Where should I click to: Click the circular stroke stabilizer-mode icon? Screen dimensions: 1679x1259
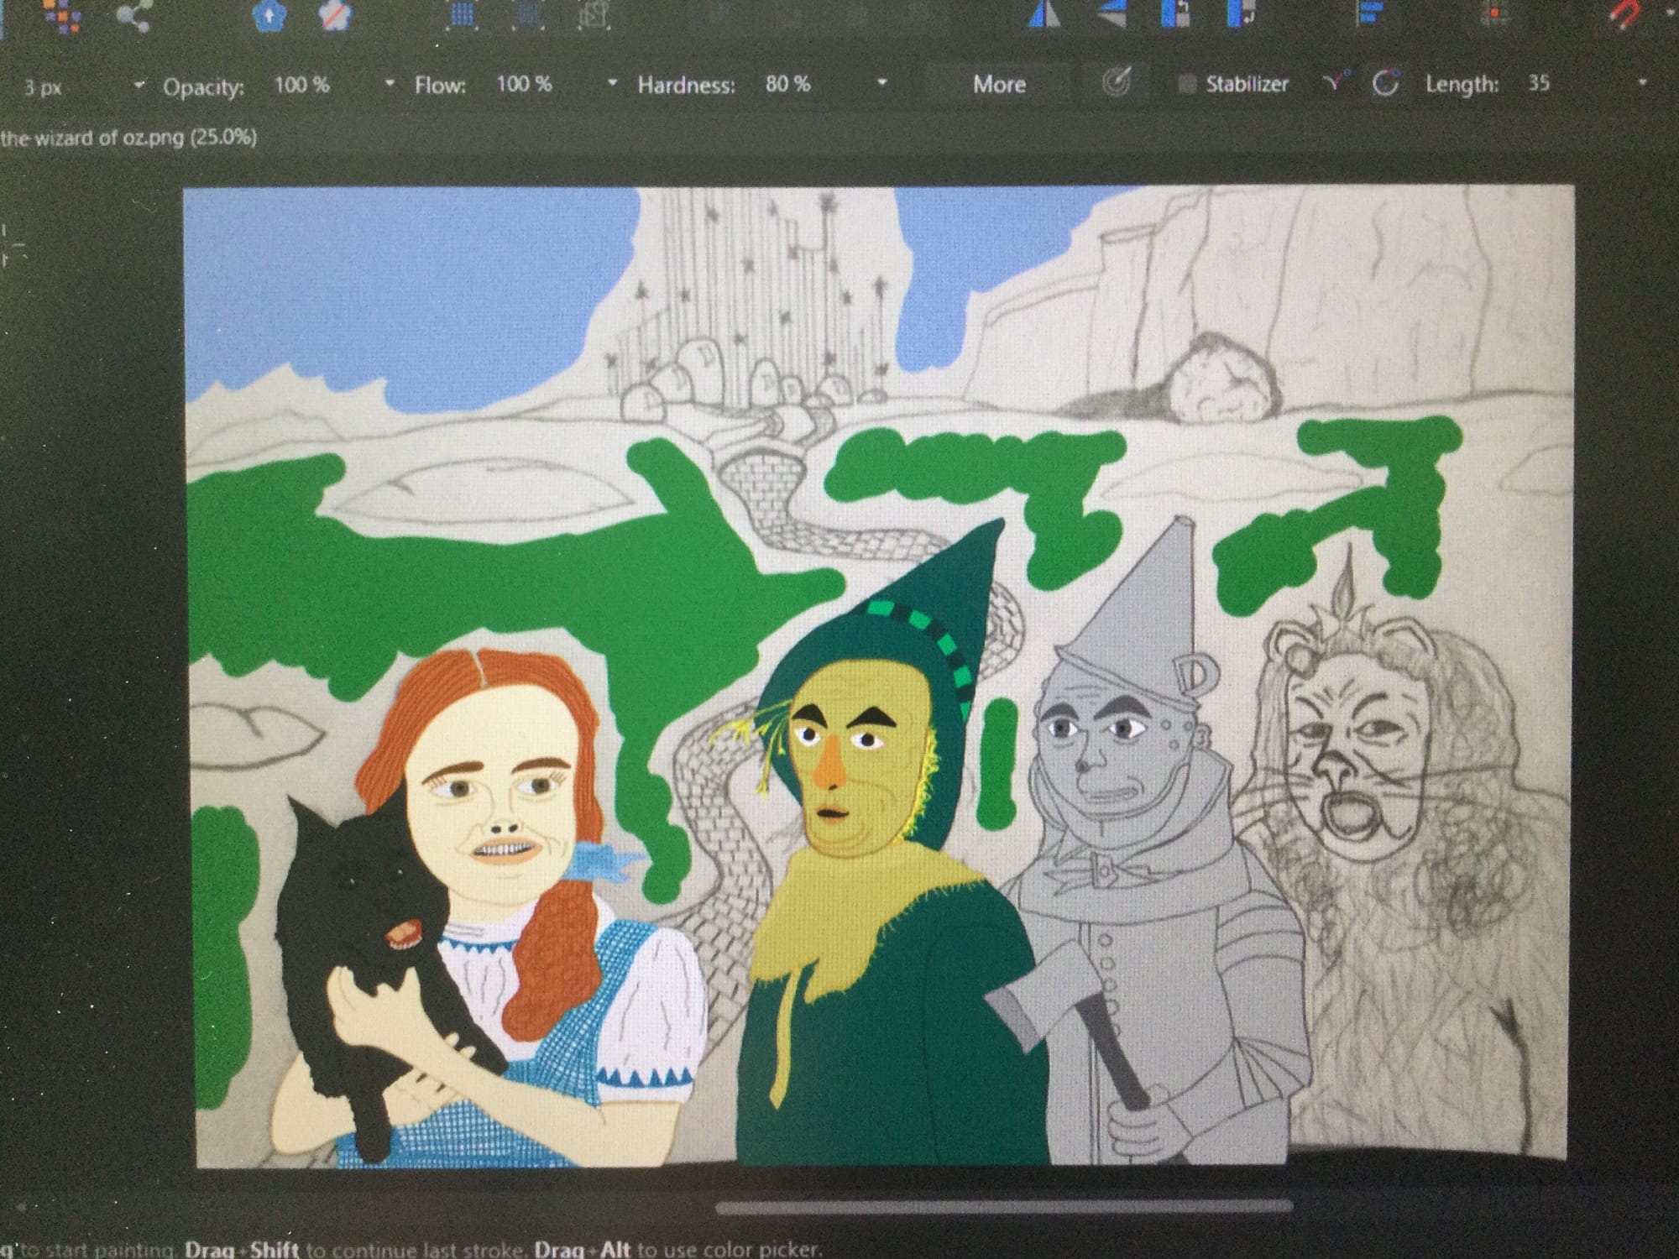pos(1385,83)
